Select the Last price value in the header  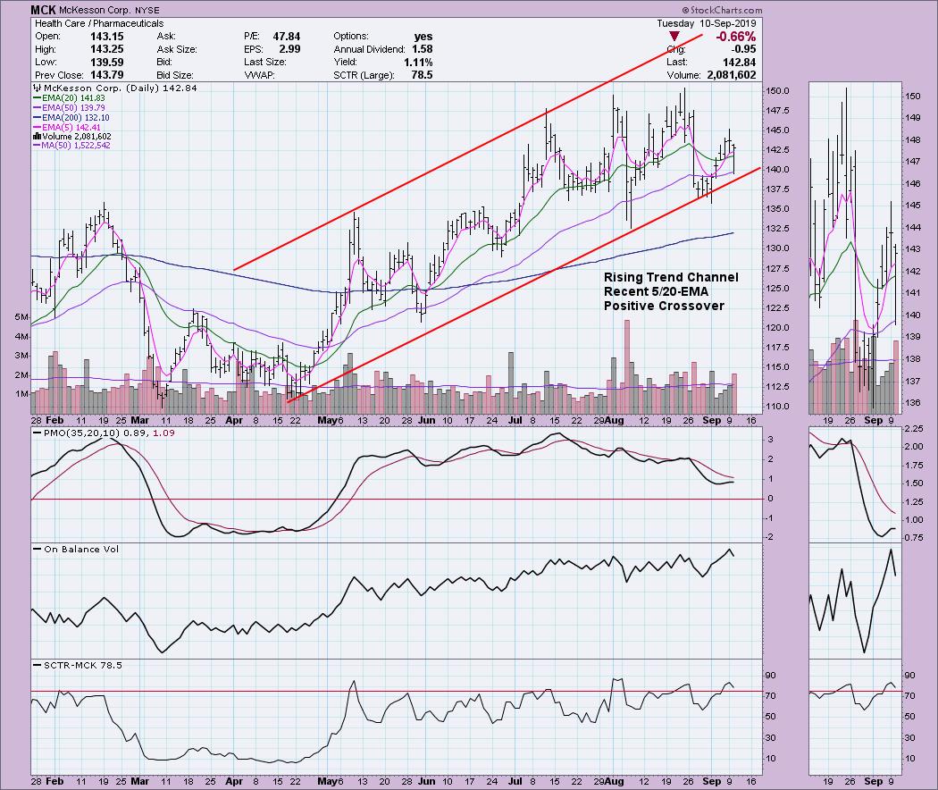pos(740,63)
